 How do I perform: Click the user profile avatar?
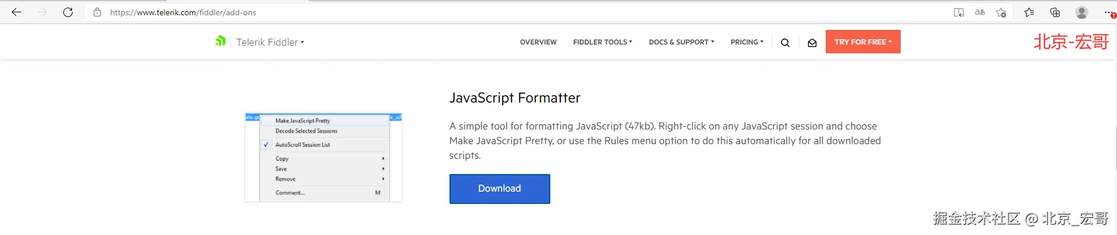coord(1082,12)
